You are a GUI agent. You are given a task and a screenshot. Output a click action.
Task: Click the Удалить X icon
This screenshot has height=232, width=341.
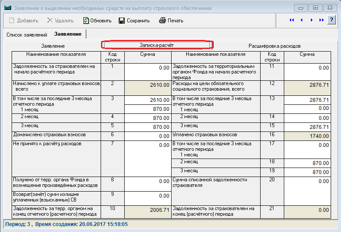coord(50,21)
